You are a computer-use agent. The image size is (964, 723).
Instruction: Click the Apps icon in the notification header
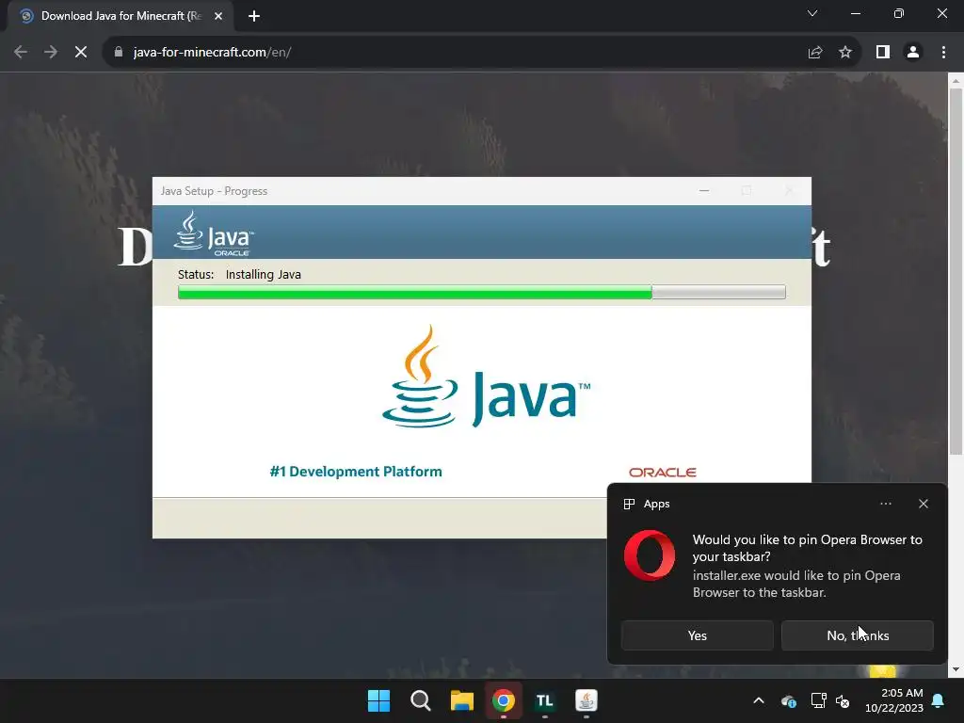click(629, 505)
